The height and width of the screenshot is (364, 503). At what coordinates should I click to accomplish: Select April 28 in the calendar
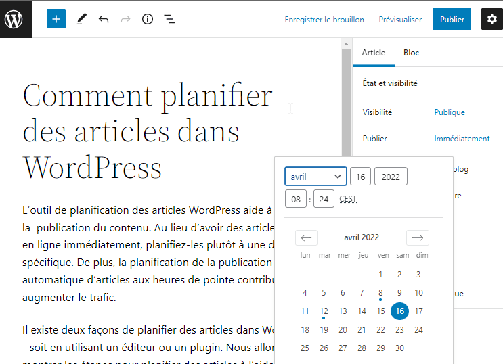coord(362,348)
